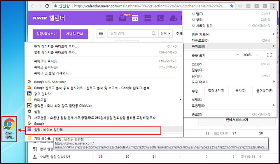The height and width of the screenshot is (164, 280).
Task: Click 복사(C) in edit row
Action: point(240,91)
